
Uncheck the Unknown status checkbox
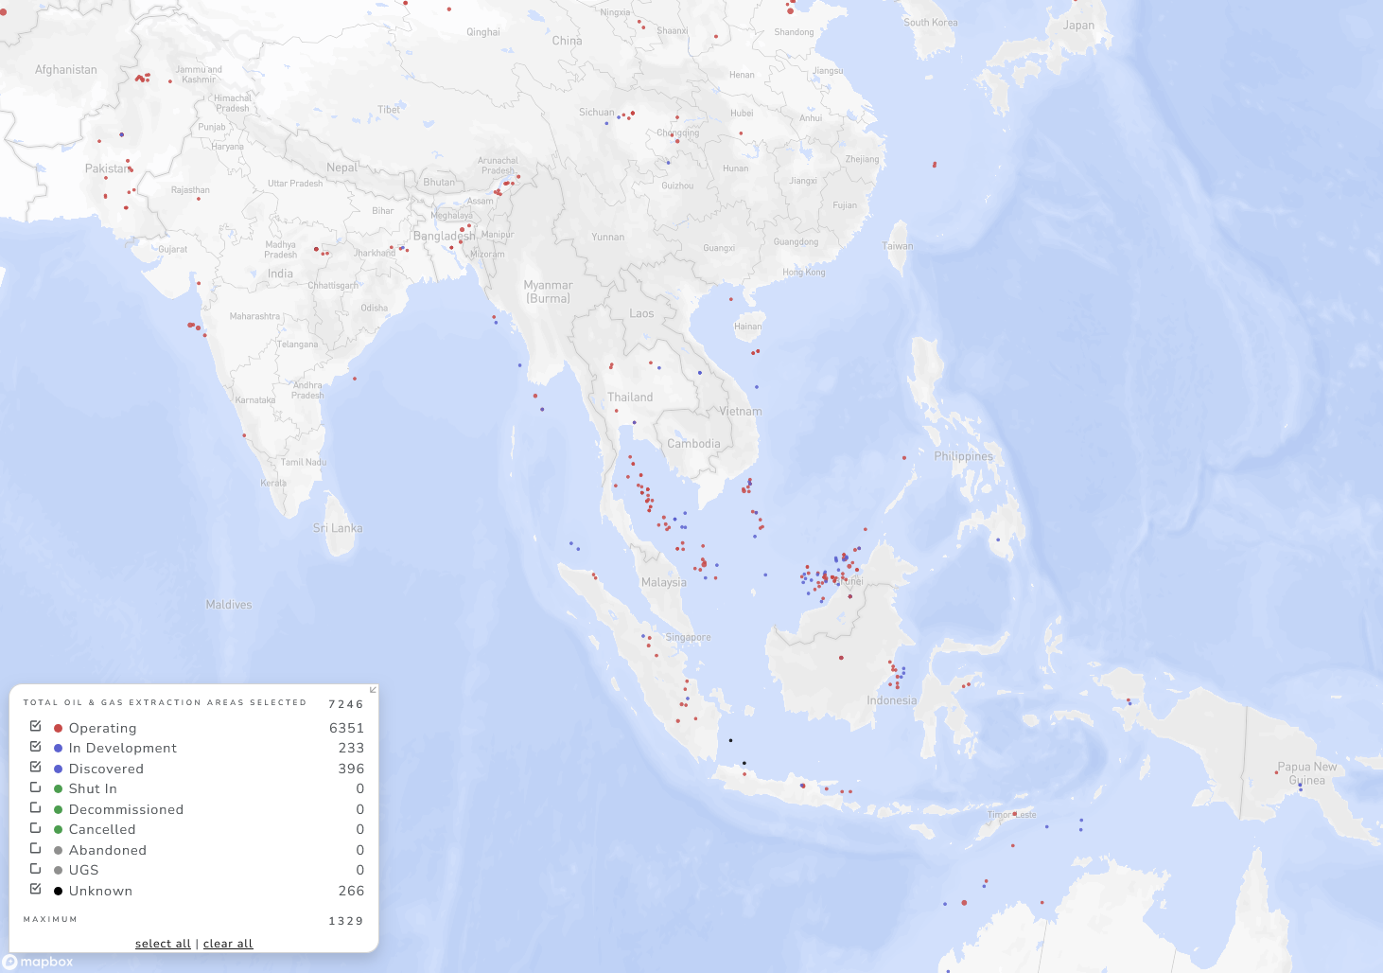pos(36,889)
